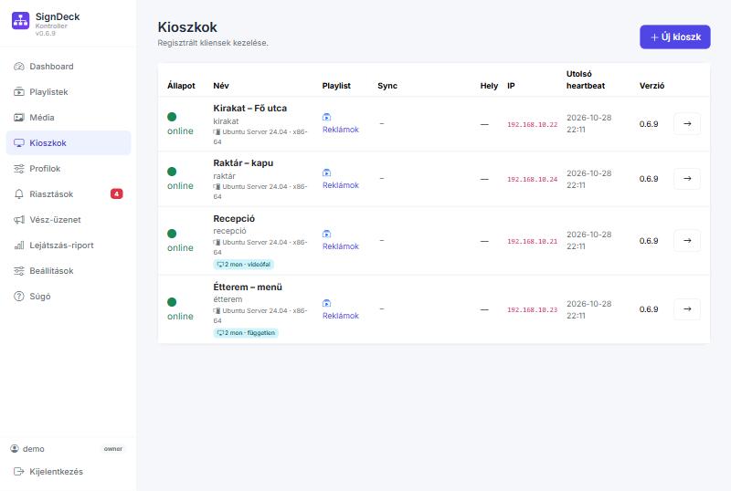Viewport: 731px width, 491px height.
Task: Click playlist icon in Recepció row
Action: coord(326,234)
